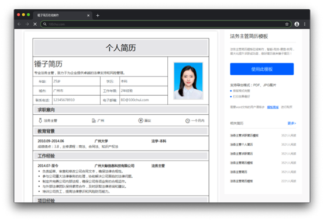Select the 锤子简历 browser tab
This screenshot has height=221, width=324.
[x=62, y=15]
